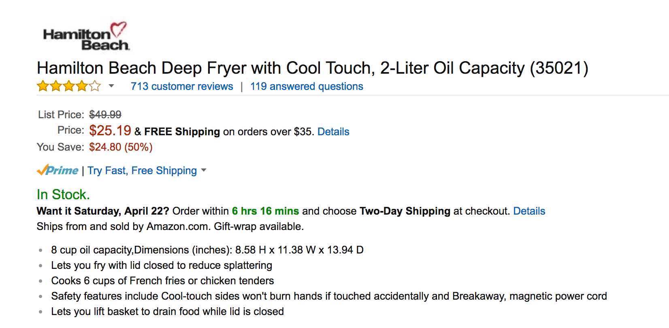Click the In Stock status text
Screen dimensions: 669x328
[x=63, y=194]
